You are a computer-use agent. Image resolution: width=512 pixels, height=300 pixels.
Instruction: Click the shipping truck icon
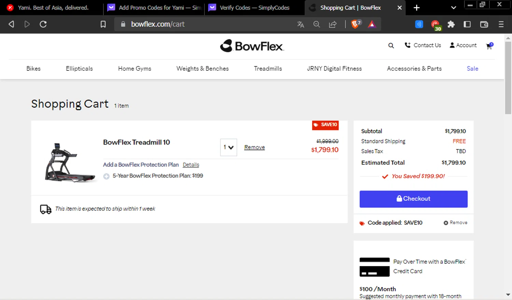point(46,209)
